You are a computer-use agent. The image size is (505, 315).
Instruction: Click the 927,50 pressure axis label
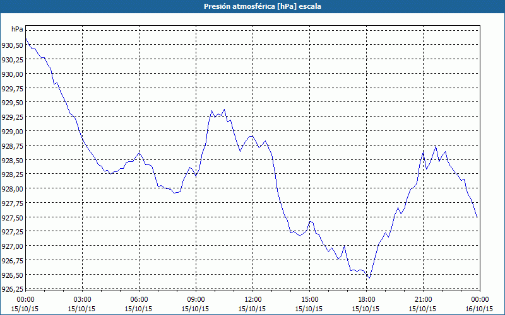click(x=12, y=217)
